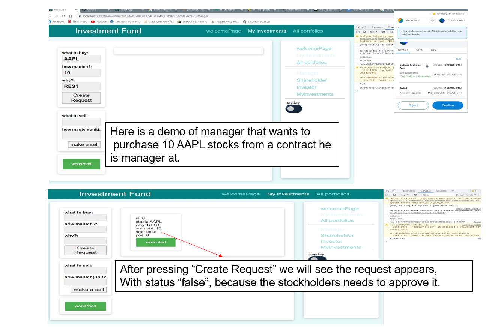
Task: Clear the console in top DevTools
Action: point(363,32)
